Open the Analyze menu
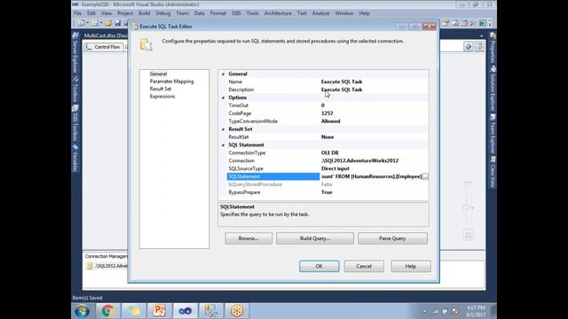This screenshot has width=568, height=319. point(321,13)
